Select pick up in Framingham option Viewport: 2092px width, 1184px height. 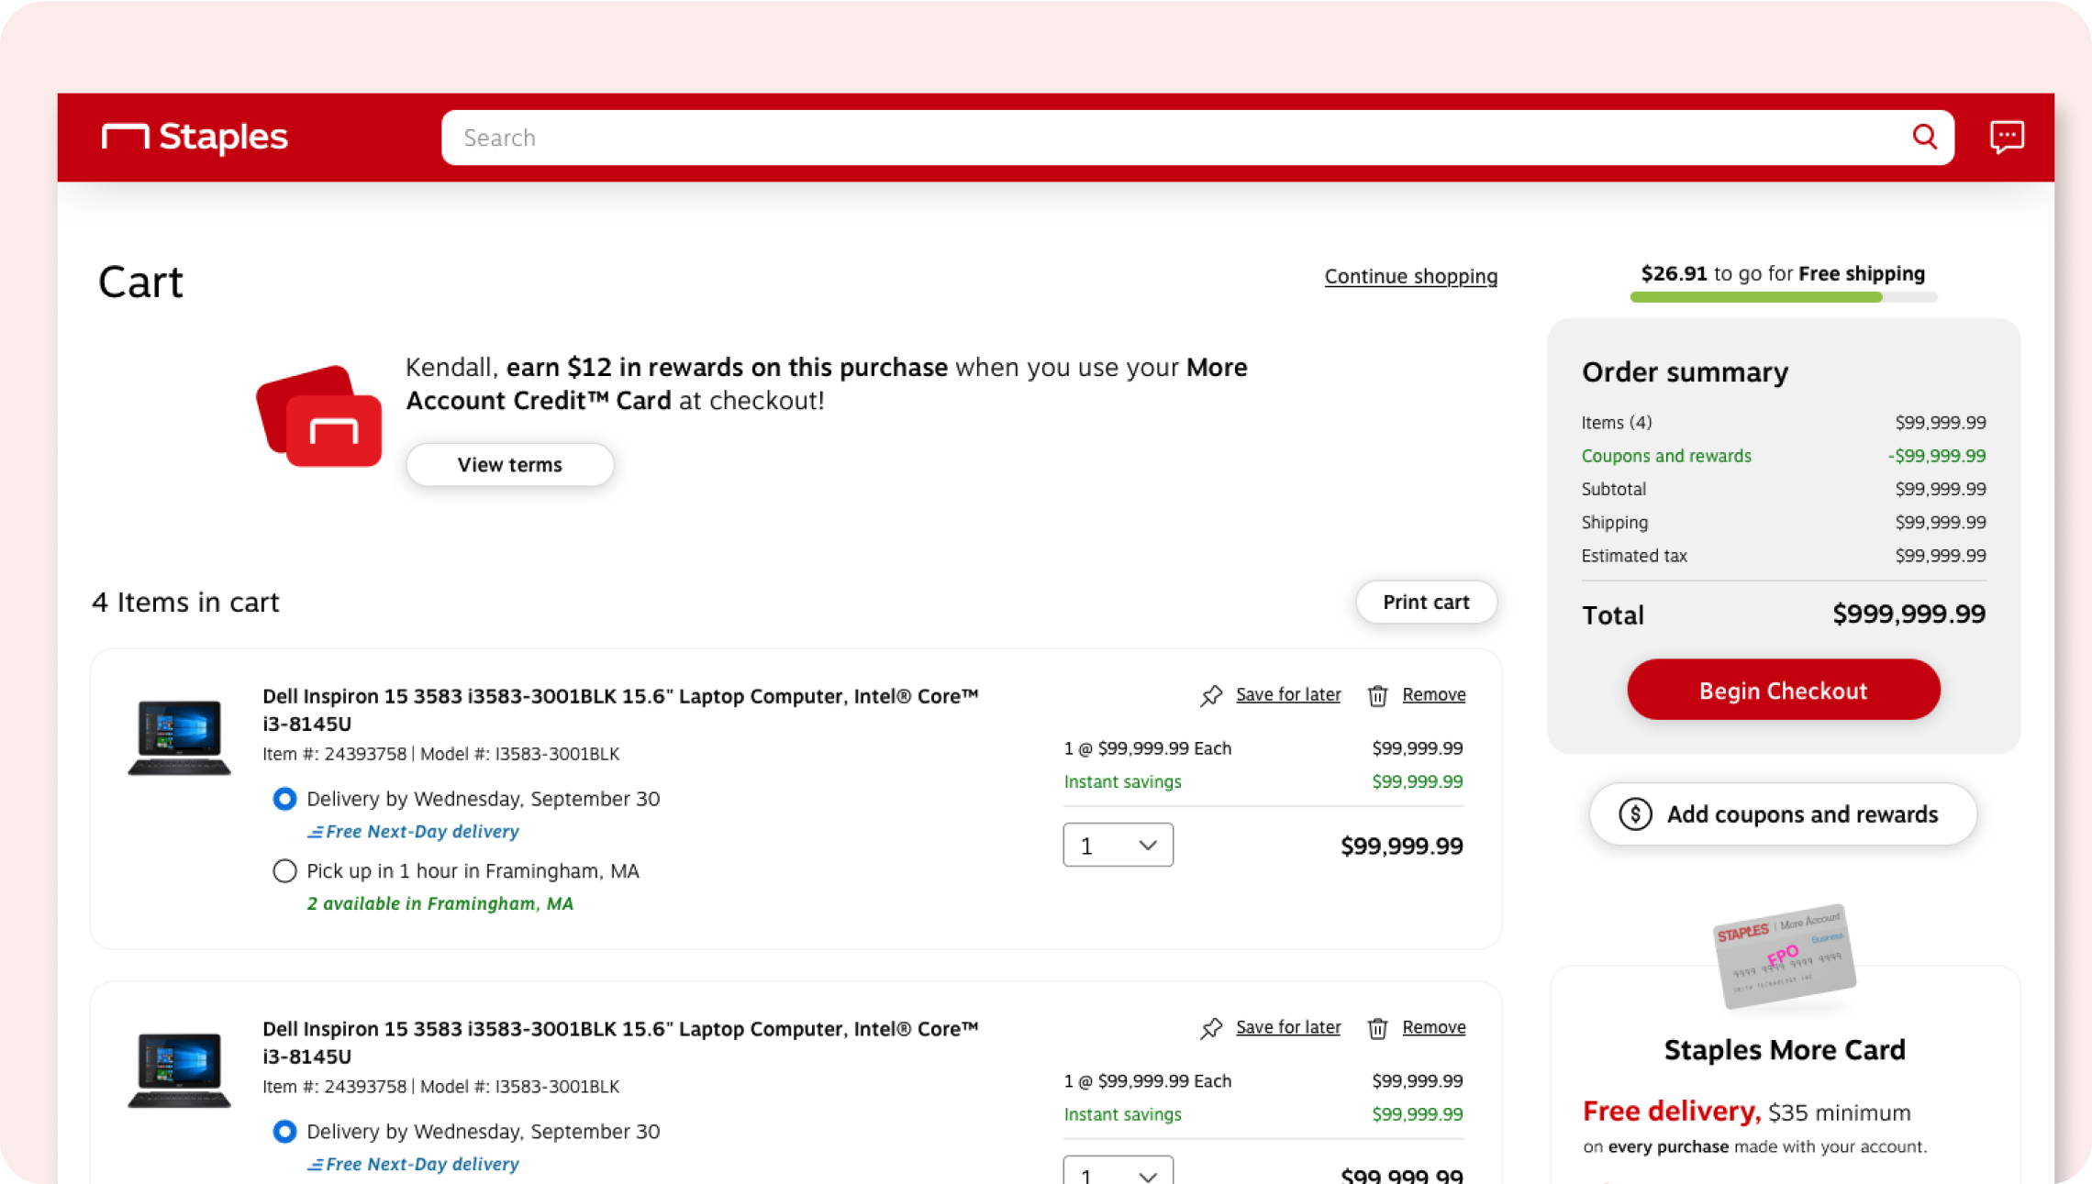(x=284, y=871)
